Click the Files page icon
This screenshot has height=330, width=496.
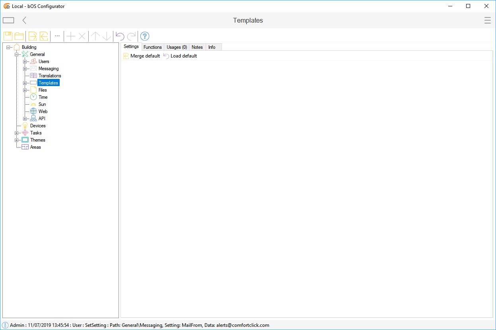(33, 90)
